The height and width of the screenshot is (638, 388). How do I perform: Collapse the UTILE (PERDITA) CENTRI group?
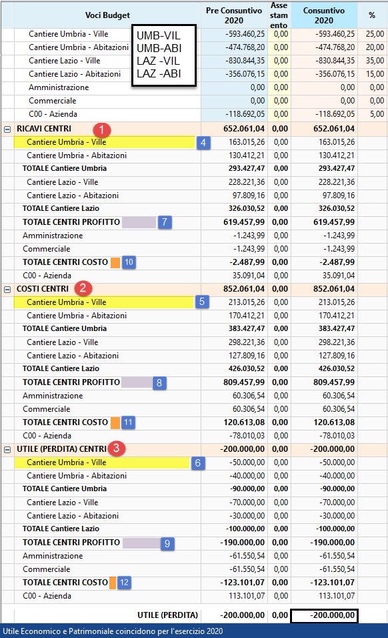tap(7, 450)
